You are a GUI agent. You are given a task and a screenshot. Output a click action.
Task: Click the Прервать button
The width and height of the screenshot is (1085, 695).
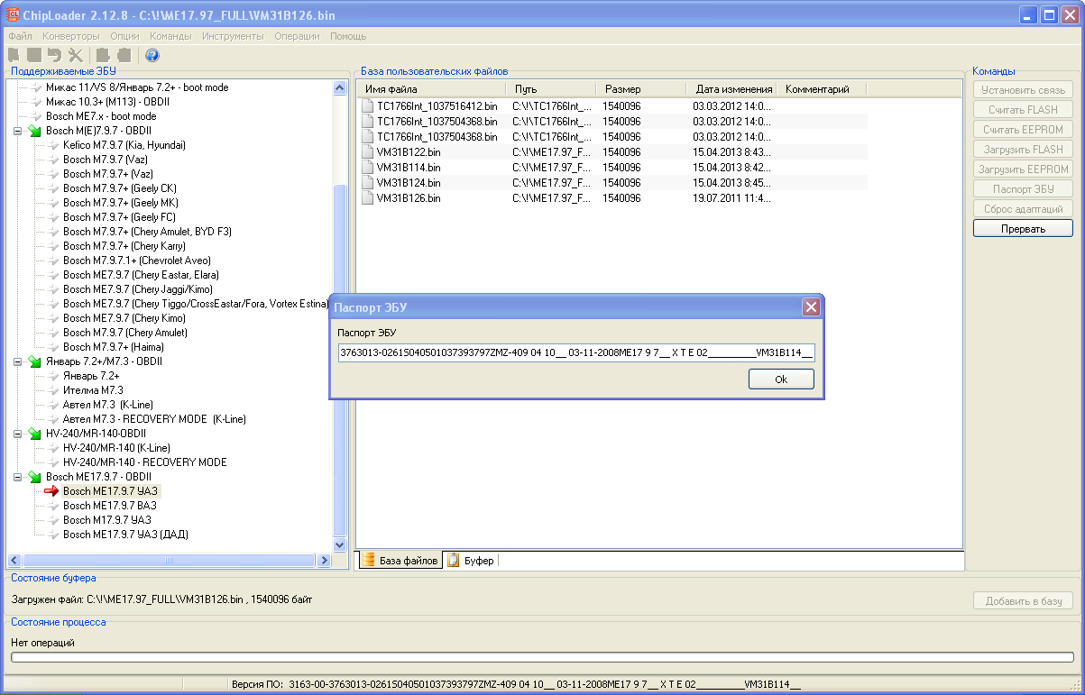coord(1023,229)
